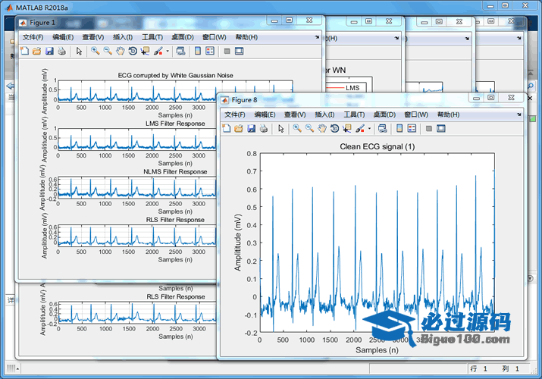Image resolution: width=542 pixels, height=379 pixels.
Task: Select Brush data tool in Figure 1
Action: pos(158,51)
